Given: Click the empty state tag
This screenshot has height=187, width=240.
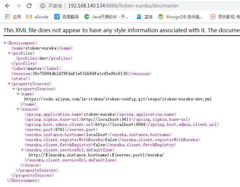Looking at the screenshot, I should coord(20,79).
